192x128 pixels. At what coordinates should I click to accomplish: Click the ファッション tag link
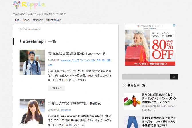point(85,60)
